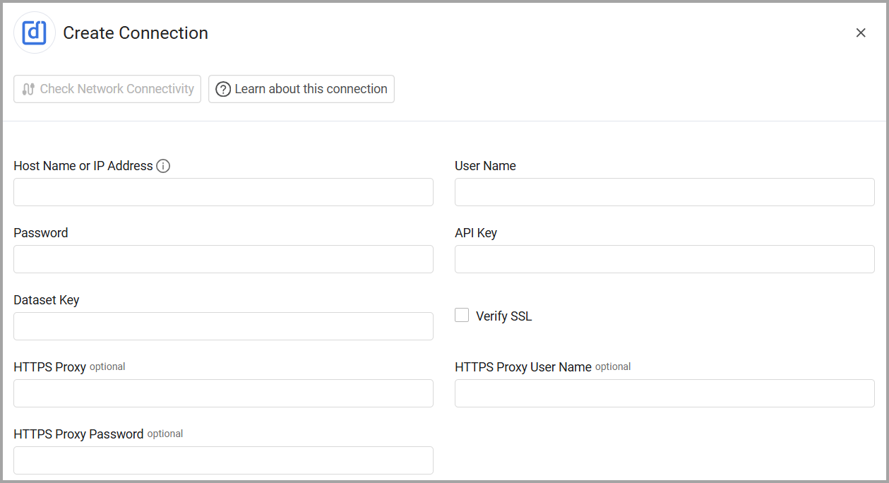Close the Create Connection dialog
The image size is (889, 483).
coord(861,32)
